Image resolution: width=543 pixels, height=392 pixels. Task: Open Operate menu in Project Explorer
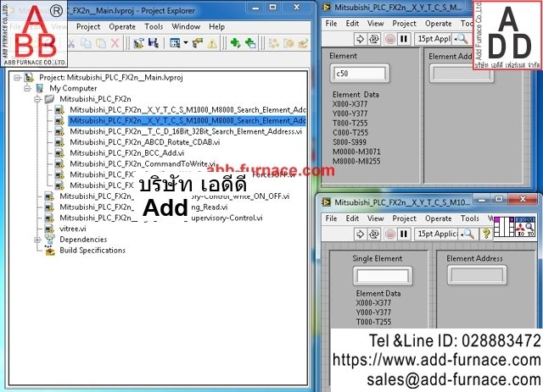122,26
